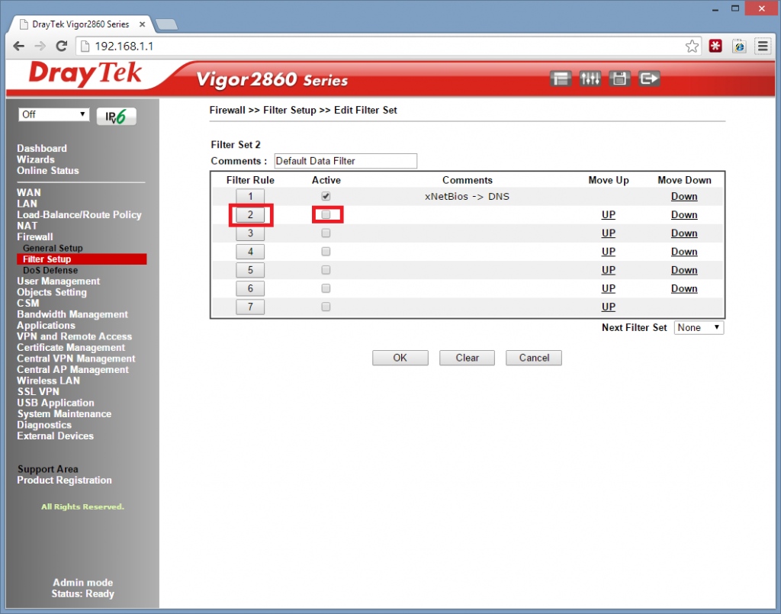Click the DrayTek logo
781x614 pixels.
(x=85, y=74)
